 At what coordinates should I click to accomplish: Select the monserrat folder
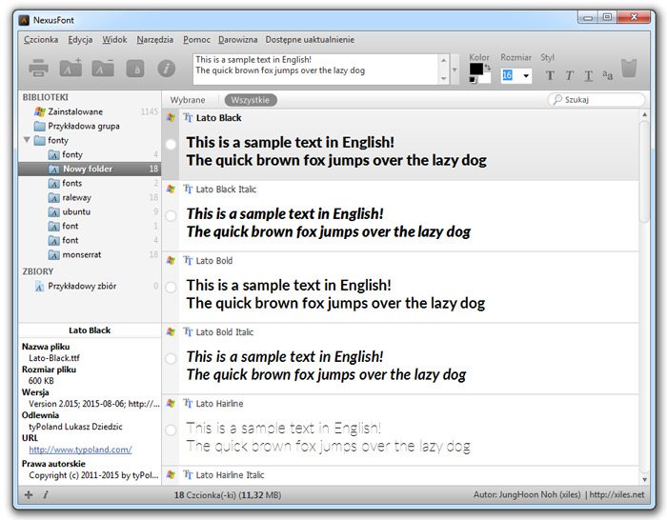tap(90, 254)
